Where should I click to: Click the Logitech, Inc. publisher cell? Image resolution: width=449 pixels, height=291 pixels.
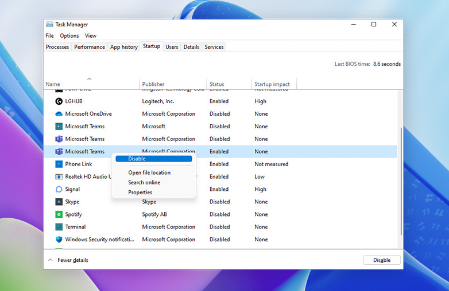pos(158,101)
